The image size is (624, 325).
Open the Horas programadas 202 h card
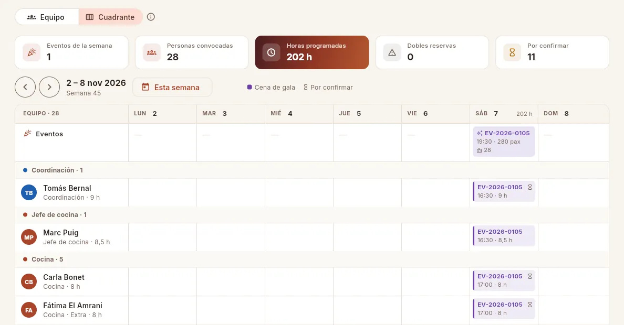click(x=312, y=52)
